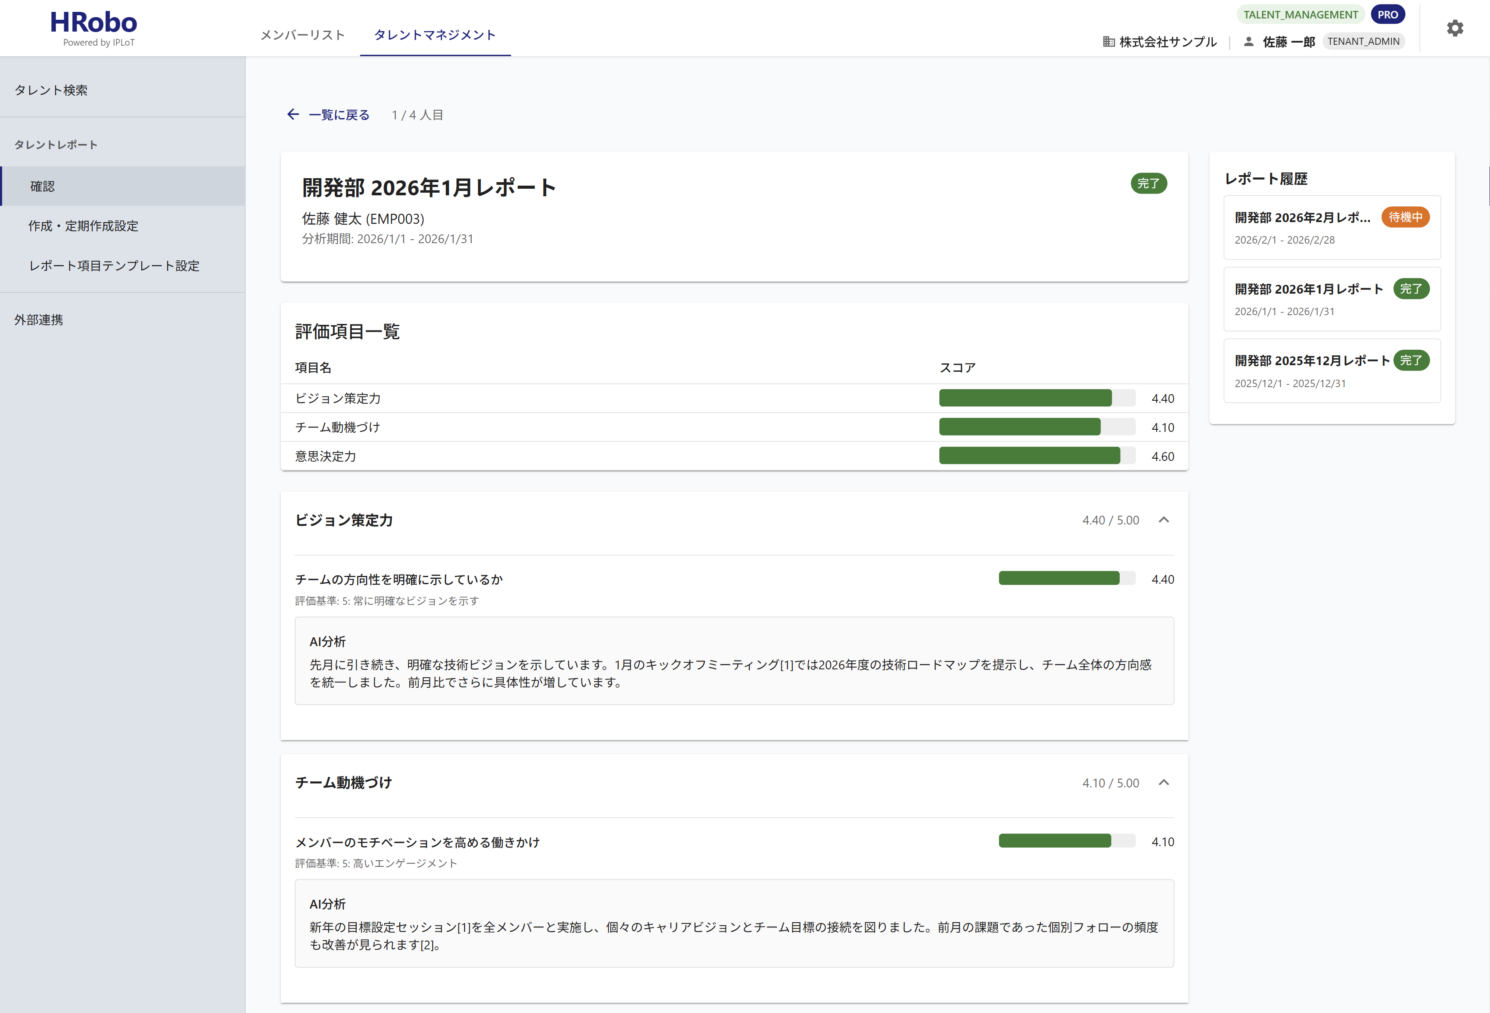Click the 佐藤 一郎 user name

pyautogui.click(x=1289, y=42)
